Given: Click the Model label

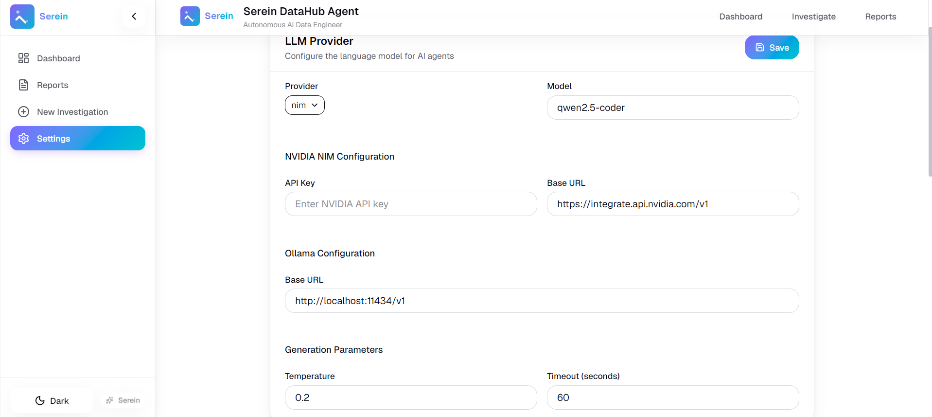Looking at the screenshot, I should (x=559, y=86).
